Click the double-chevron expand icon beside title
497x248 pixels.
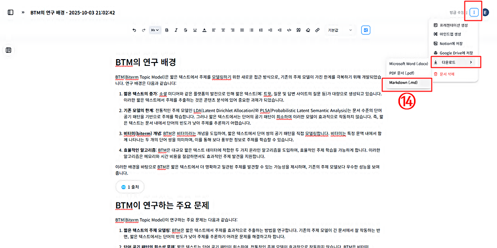pyautogui.click(x=23, y=13)
